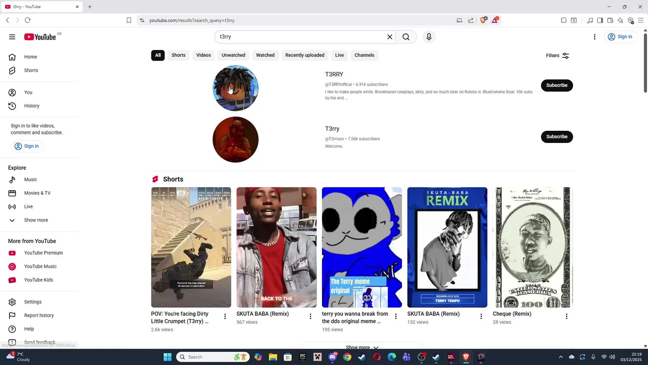Open options for terry you wanna break short

[x=396, y=316]
